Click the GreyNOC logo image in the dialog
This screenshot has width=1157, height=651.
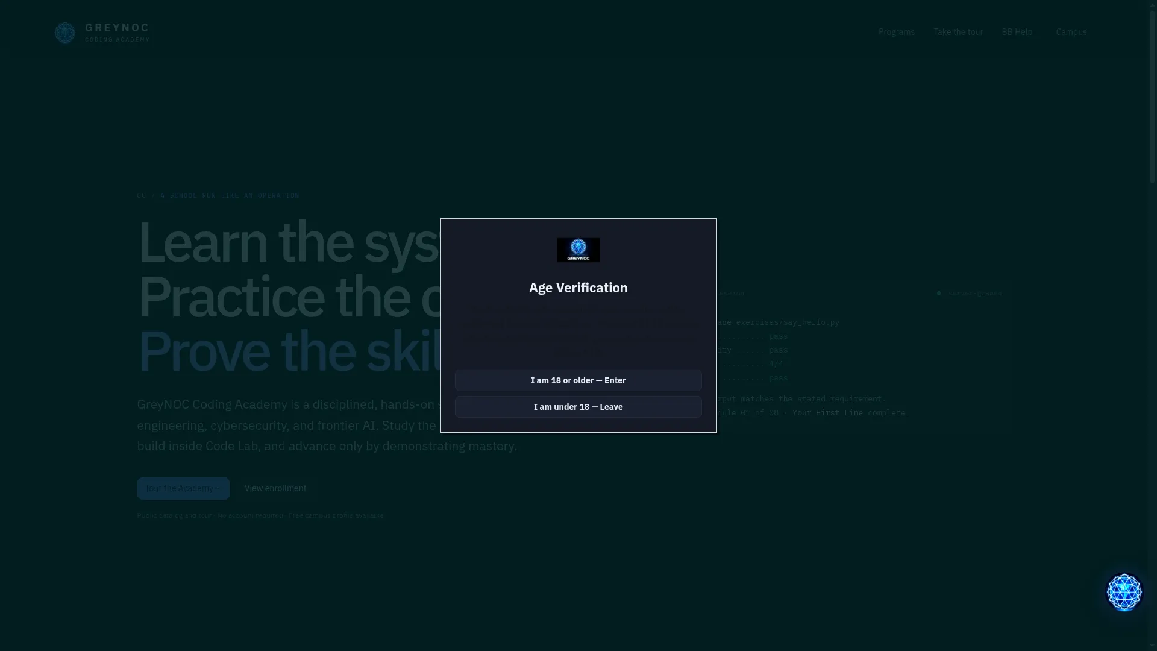578,250
